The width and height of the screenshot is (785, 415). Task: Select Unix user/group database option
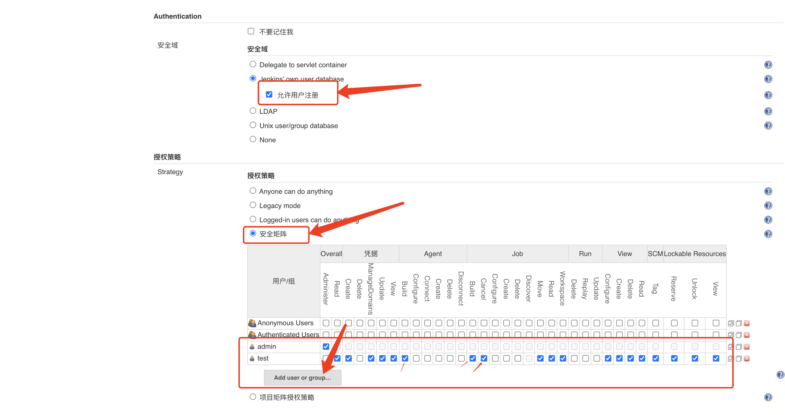click(253, 125)
